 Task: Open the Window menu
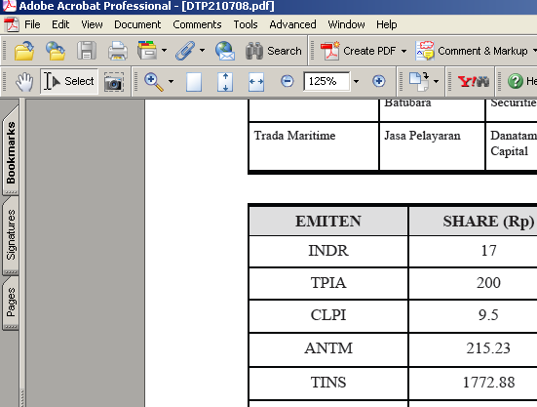click(346, 24)
